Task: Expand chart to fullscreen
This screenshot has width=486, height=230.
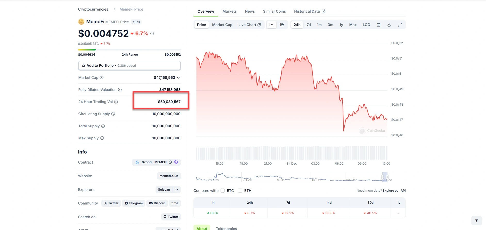Action: click(400, 25)
